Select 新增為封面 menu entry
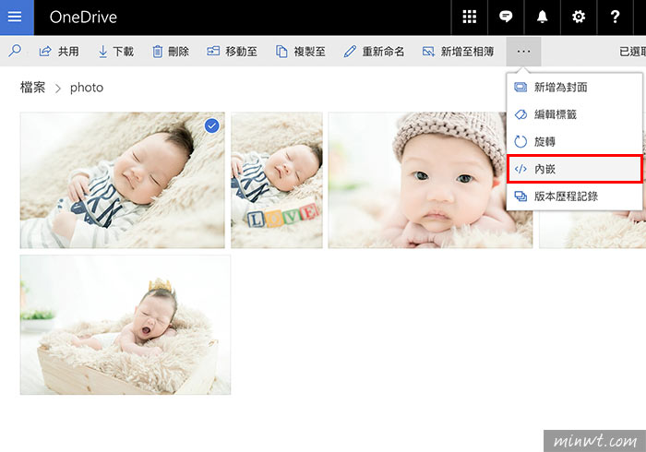This screenshot has width=646, height=452. coord(574,88)
